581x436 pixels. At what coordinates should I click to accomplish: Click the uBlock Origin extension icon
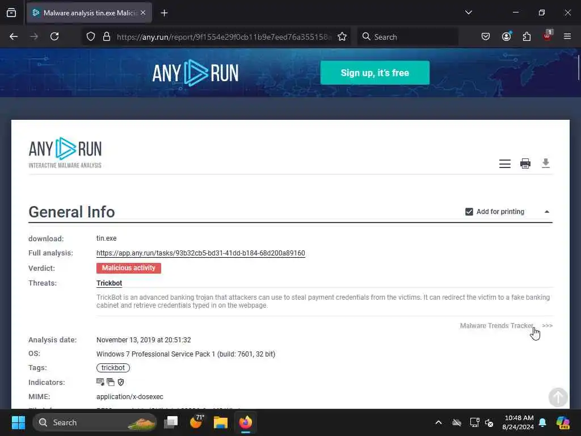coord(548,36)
